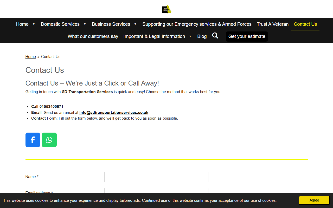
Task: Visit the Blog page
Action: tap(202, 36)
